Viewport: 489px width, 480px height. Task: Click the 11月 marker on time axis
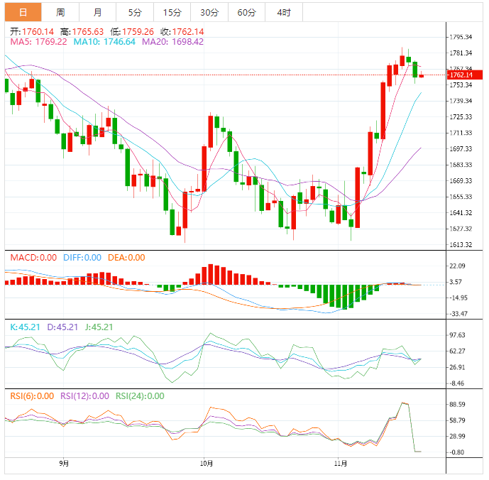tap(341, 464)
